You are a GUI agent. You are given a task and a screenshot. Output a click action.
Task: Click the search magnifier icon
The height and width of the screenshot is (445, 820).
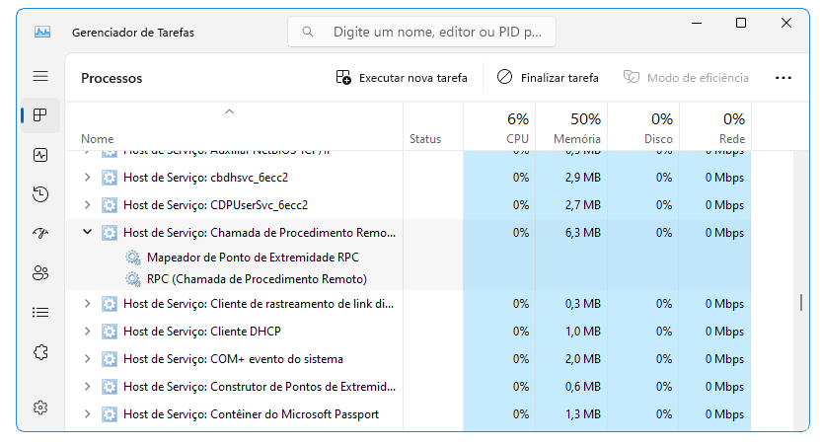(x=308, y=32)
